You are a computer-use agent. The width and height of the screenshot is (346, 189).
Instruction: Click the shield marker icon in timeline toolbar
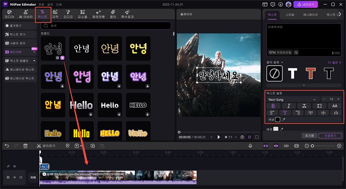[x=67, y=146]
